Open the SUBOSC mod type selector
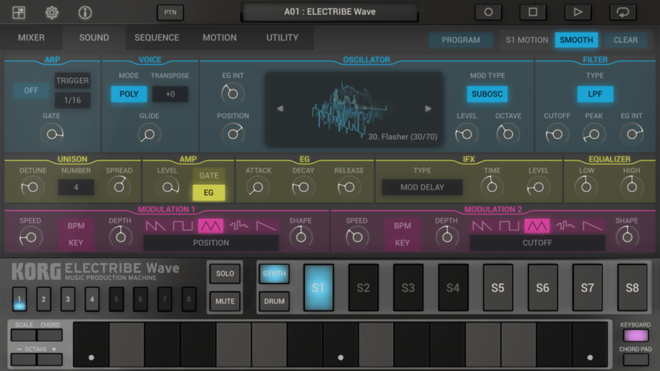This screenshot has width=660, height=371. coord(487,94)
